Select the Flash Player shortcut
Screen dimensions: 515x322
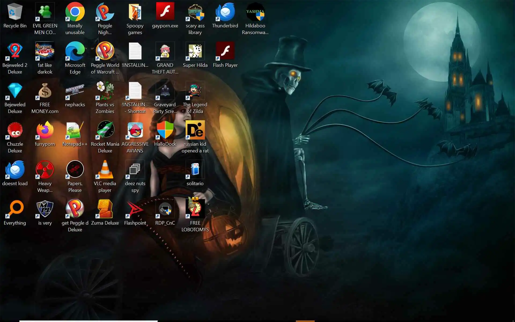click(x=225, y=51)
